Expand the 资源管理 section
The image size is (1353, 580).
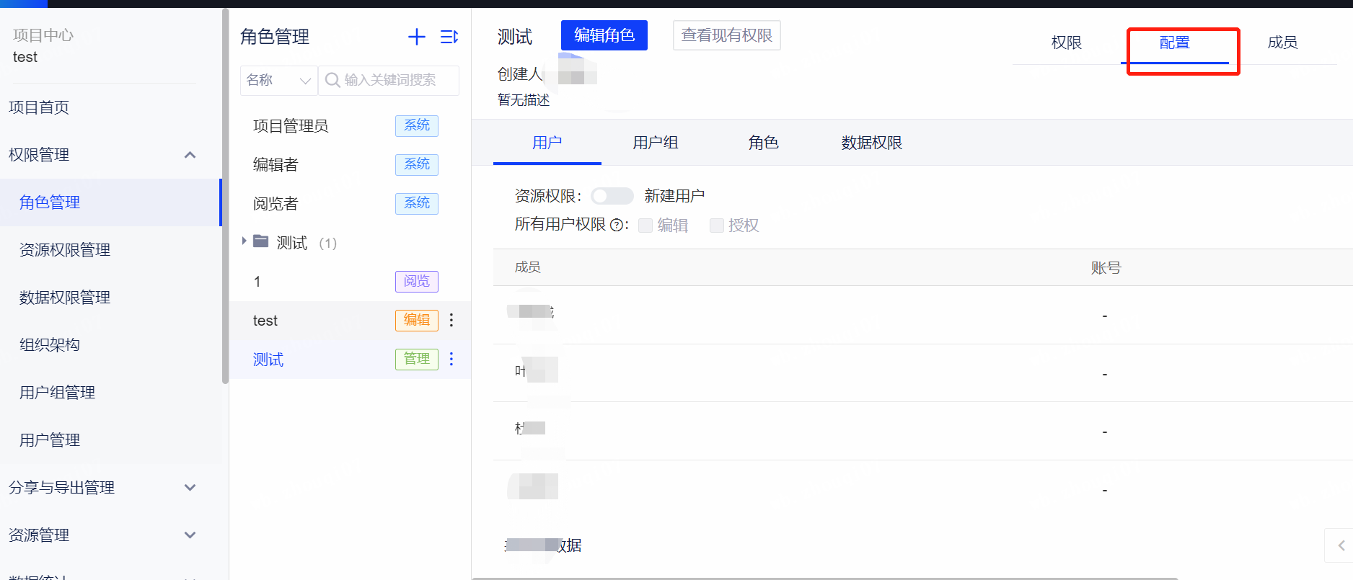pos(190,535)
